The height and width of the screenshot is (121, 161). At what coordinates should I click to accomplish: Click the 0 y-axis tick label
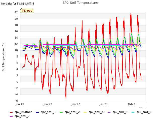(x=17, y=82)
